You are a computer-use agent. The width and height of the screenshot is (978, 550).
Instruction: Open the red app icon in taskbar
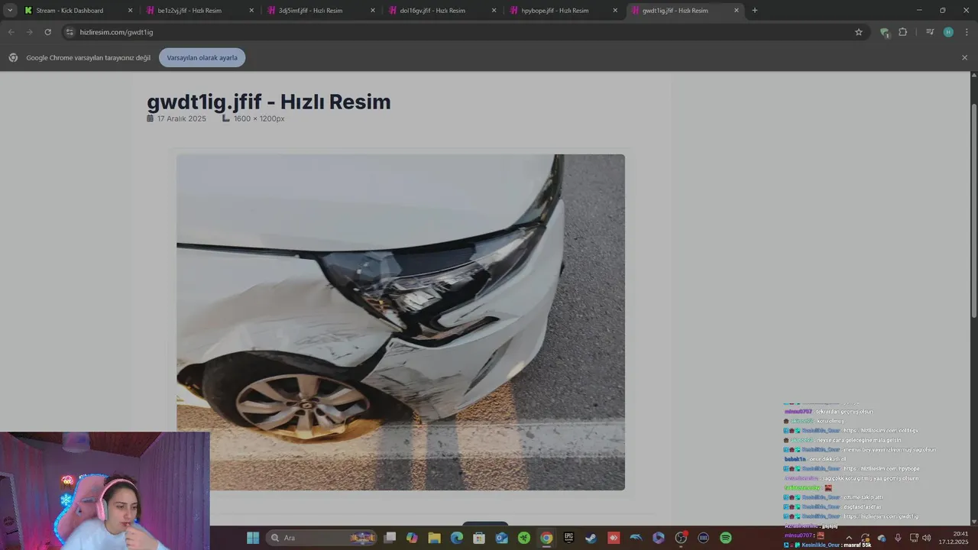click(614, 538)
